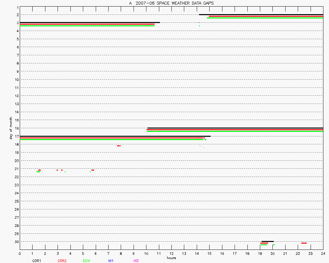Click the green gap near hour 1.5 on day 21
The width and height of the screenshot is (329, 263).
[x=38, y=172]
